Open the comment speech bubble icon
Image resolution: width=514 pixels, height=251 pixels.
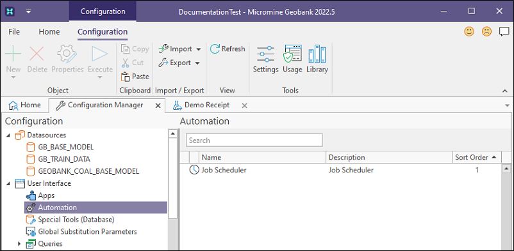504,32
